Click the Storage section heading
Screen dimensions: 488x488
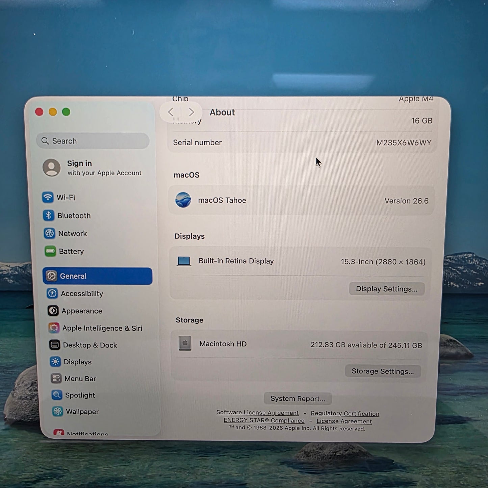tap(189, 320)
